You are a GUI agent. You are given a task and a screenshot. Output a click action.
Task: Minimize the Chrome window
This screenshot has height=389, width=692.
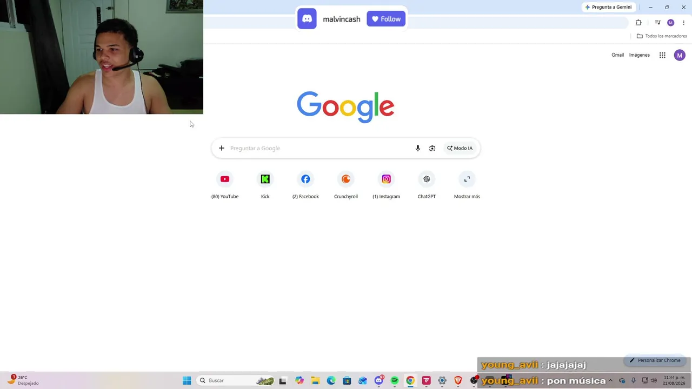(x=650, y=7)
